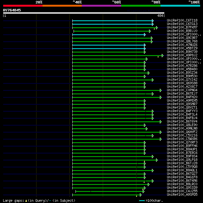Click the arrowhead ending the B4FH20 alignment
Screen dimensions: 203x203
point(161,97)
